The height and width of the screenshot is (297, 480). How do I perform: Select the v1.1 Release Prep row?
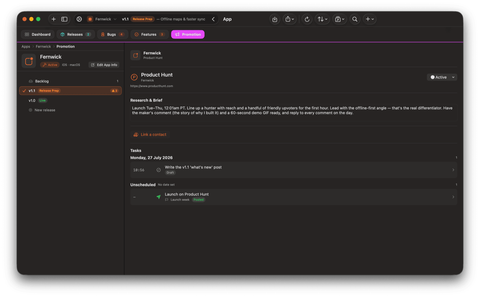pyautogui.click(x=70, y=91)
